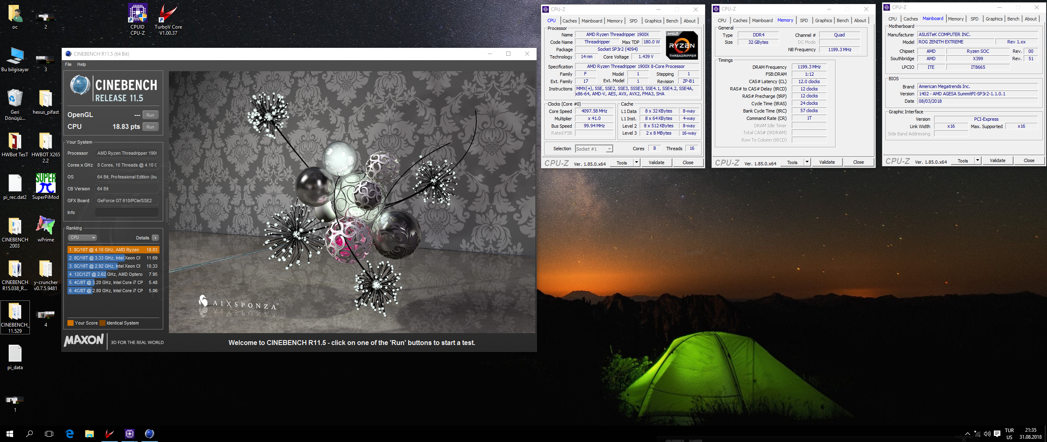
Task: Expand Tools dropdown arrow in first CPU-Z window
Action: [636, 163]
